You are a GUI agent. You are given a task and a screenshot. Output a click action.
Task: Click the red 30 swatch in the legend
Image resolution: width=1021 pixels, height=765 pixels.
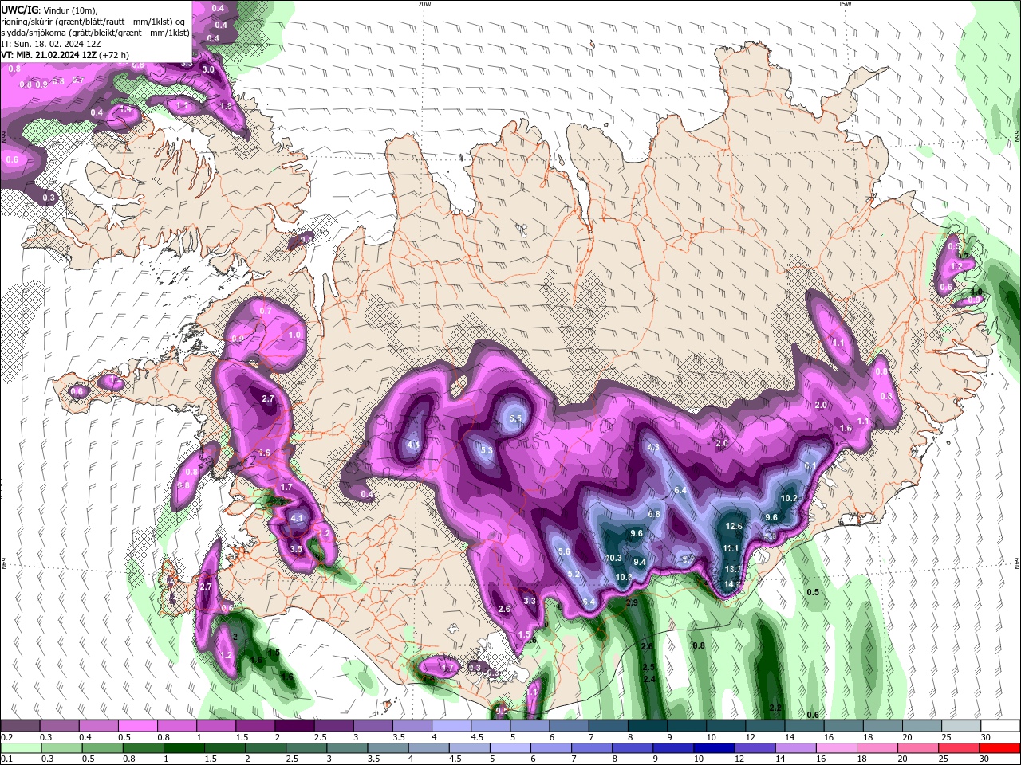click(x=1000, y=748)
